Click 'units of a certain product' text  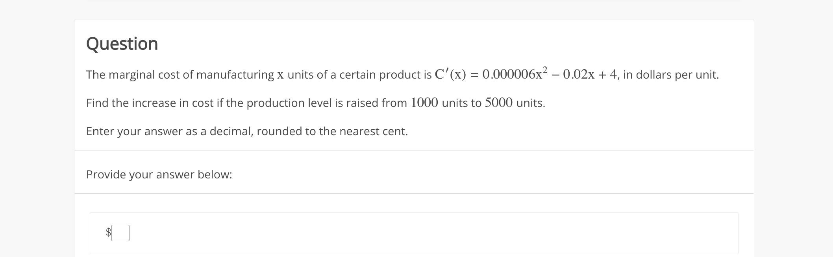coord(359,75)
